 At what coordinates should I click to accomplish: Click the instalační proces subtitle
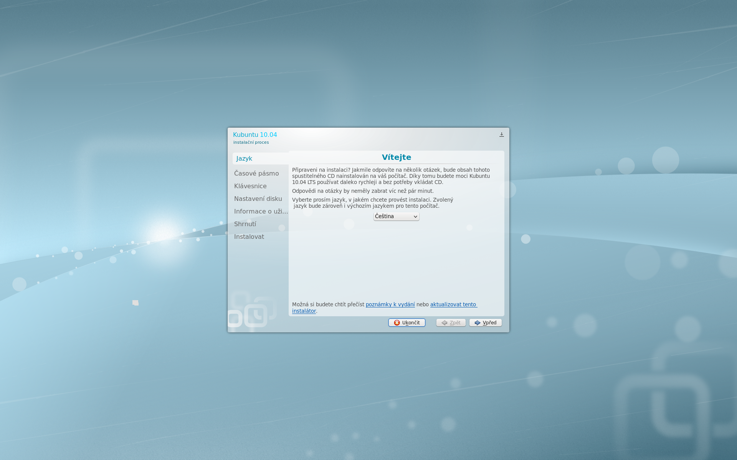[x=251, y=142]
